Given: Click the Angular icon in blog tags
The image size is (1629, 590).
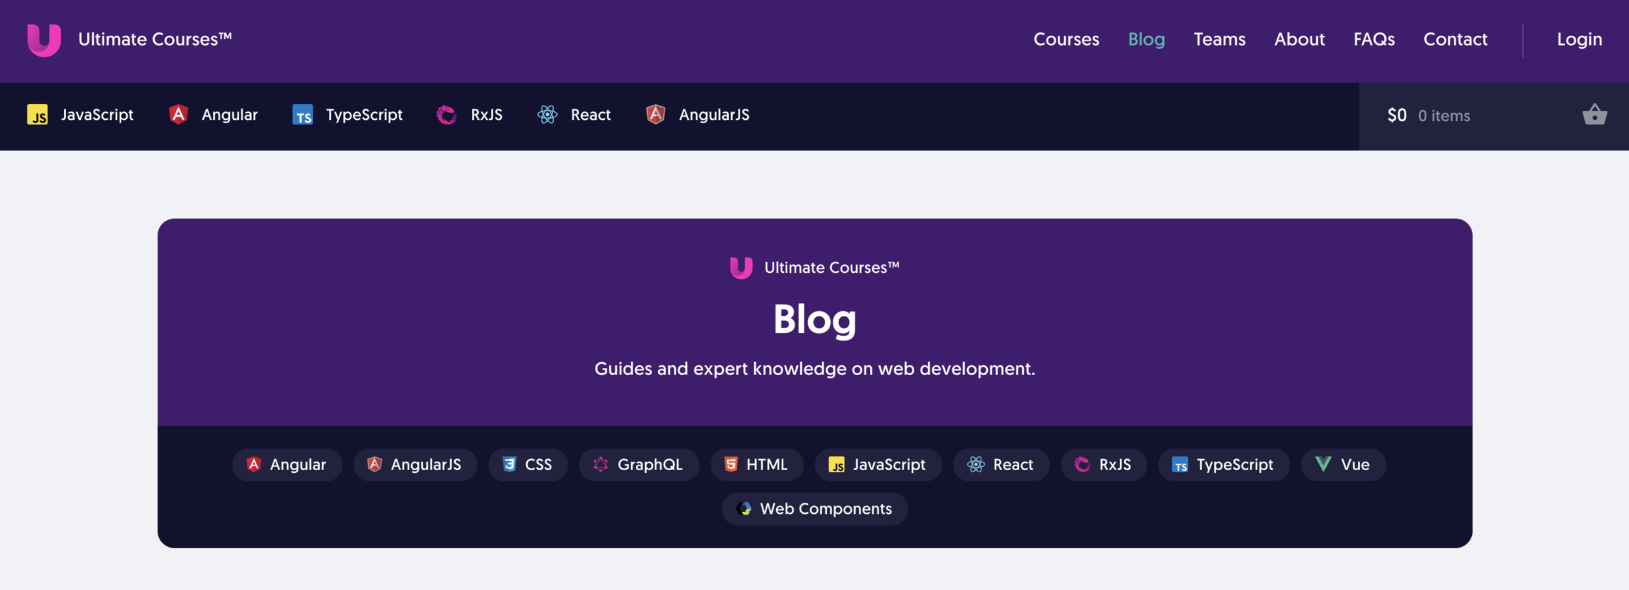Looking at the screenshot, I should [x=254, y=464].
